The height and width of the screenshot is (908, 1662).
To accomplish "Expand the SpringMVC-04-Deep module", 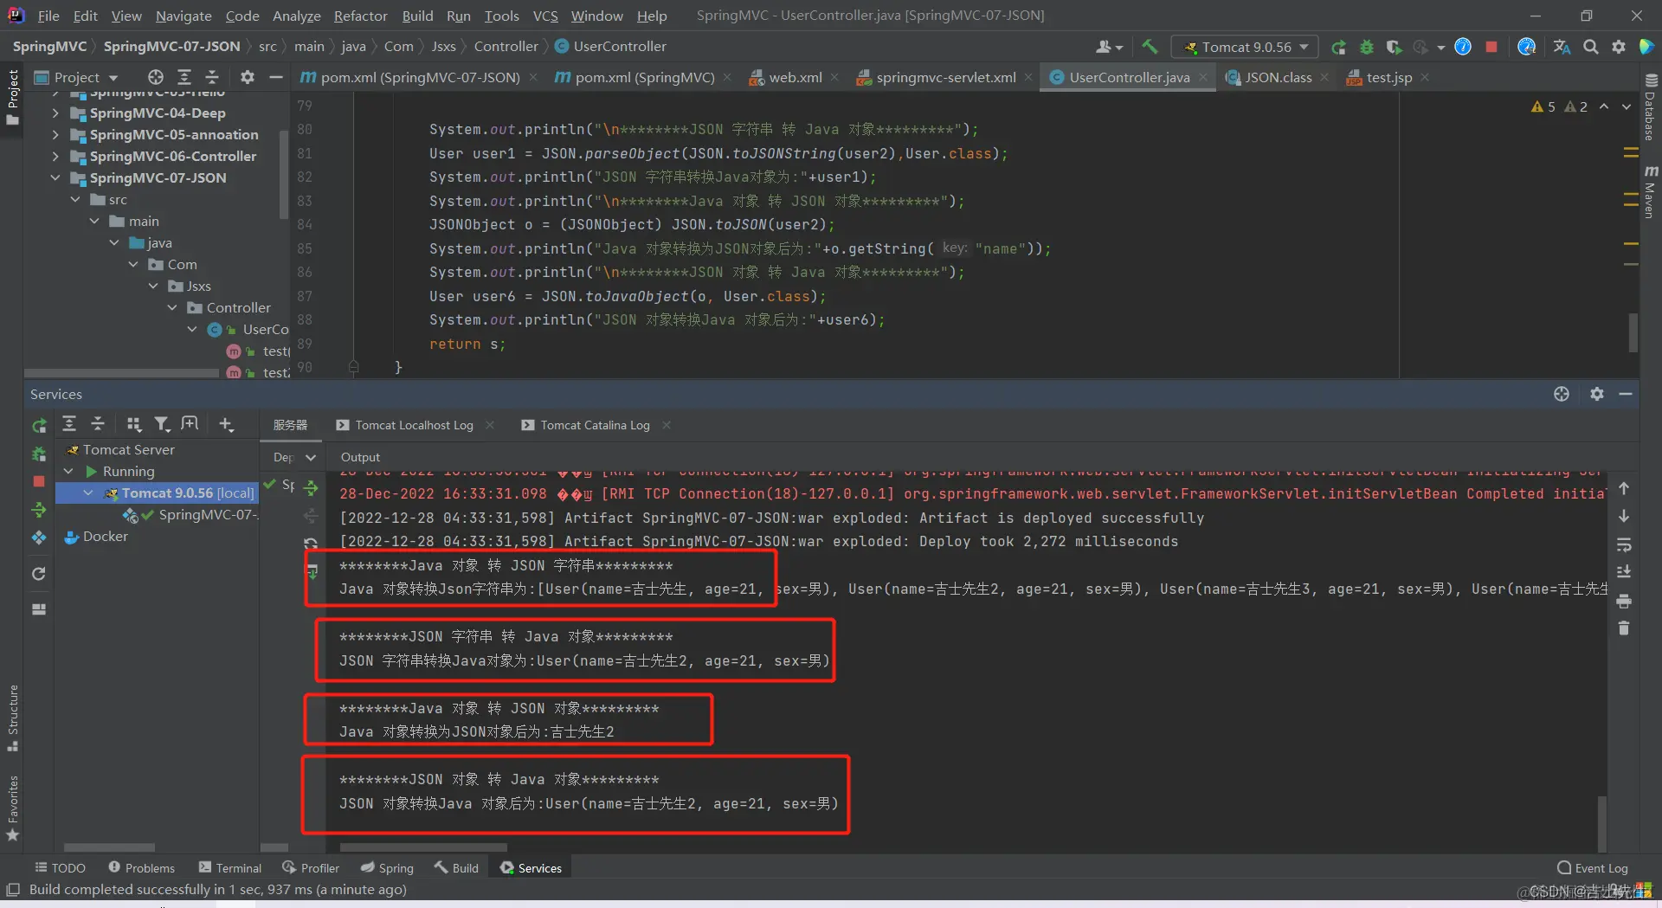I will click(x=55, y=113).
